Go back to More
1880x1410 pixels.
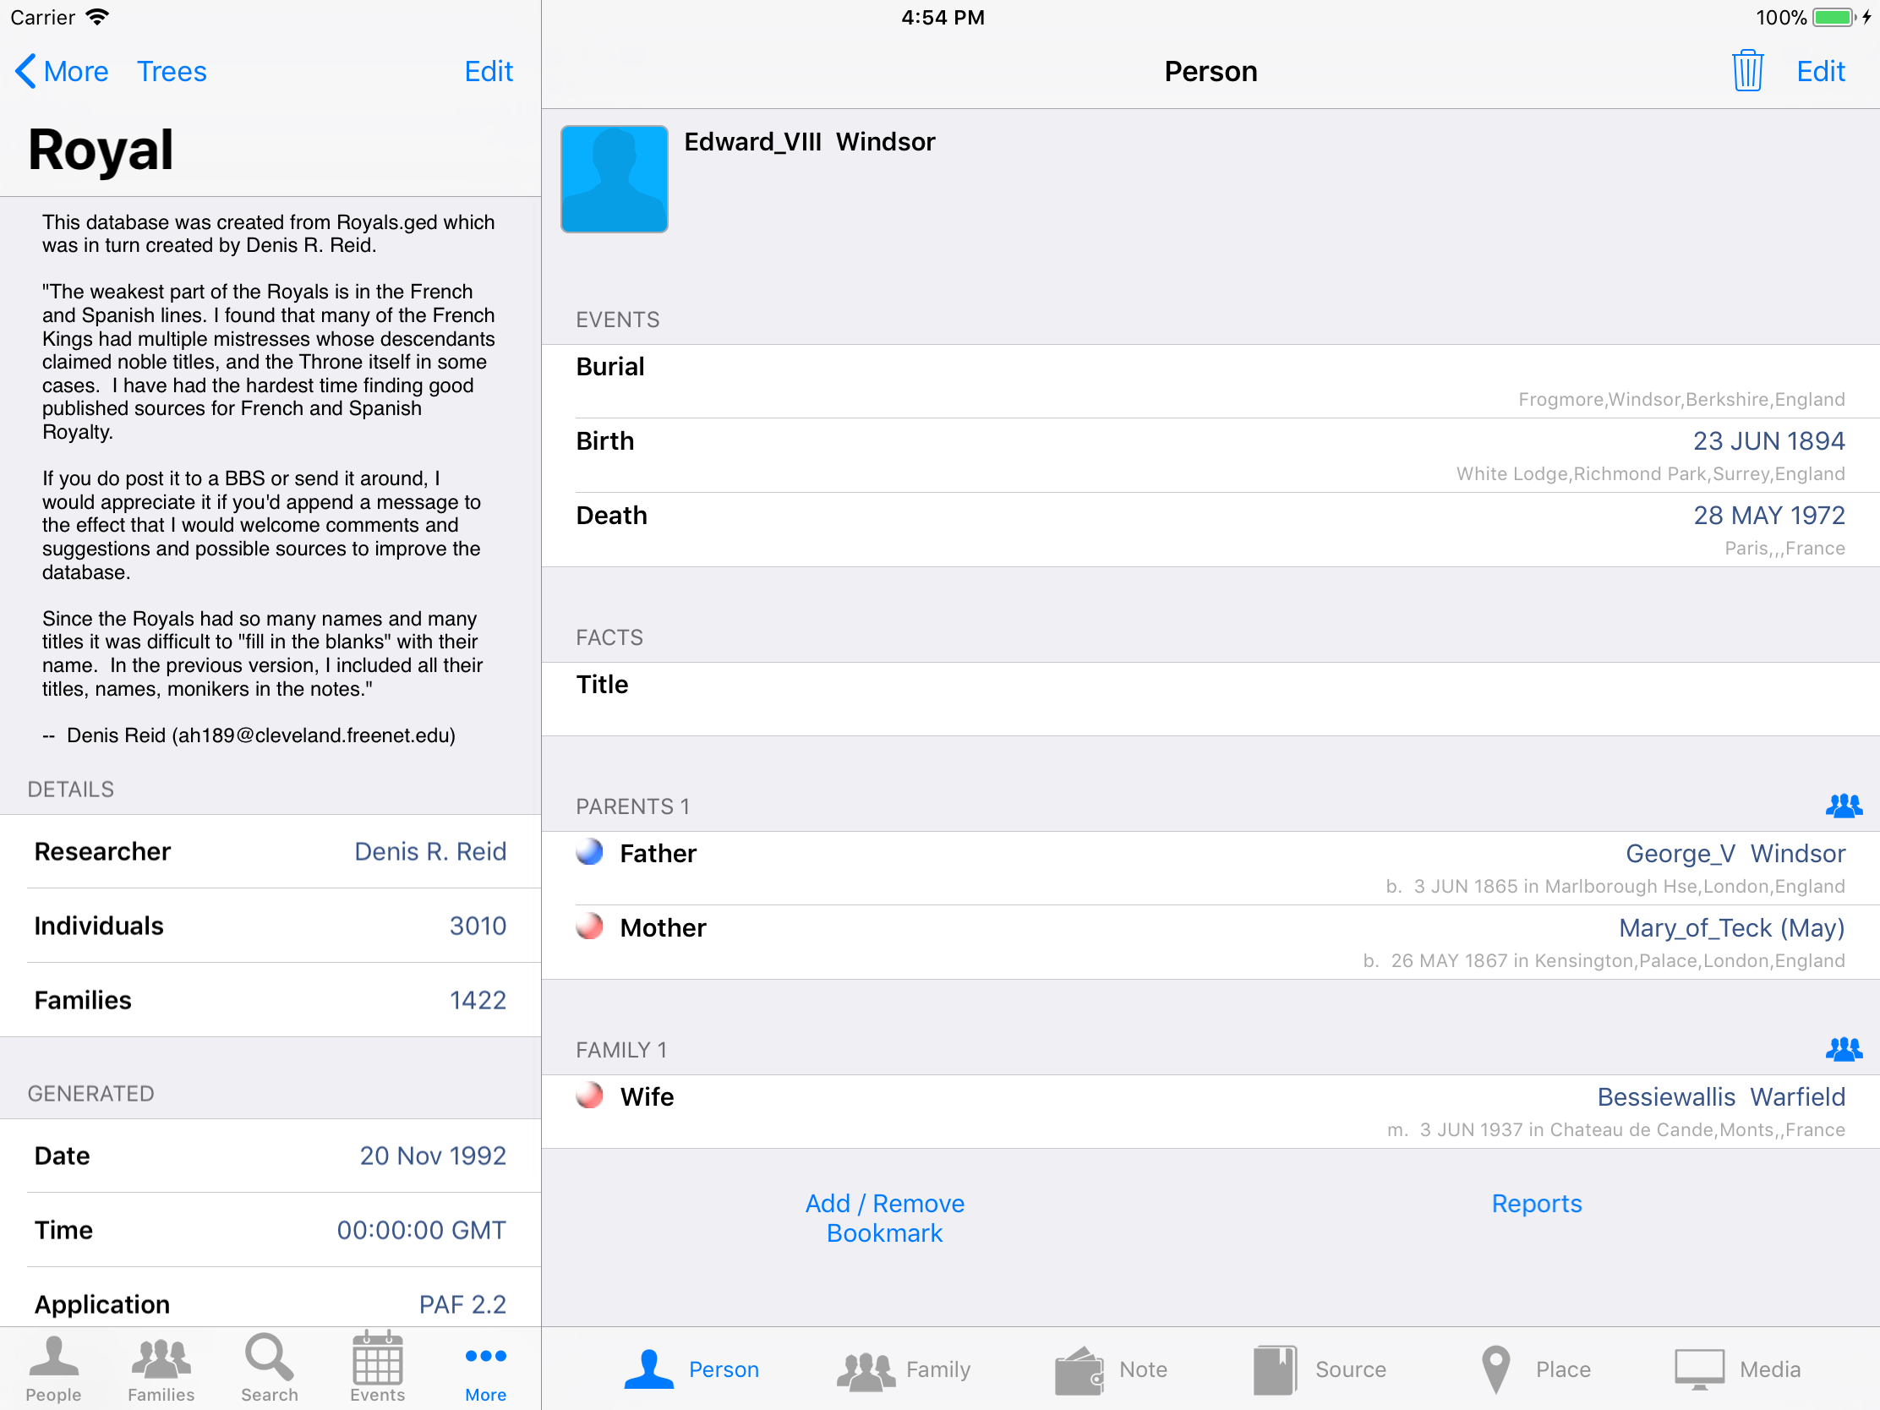pos(63,71)
